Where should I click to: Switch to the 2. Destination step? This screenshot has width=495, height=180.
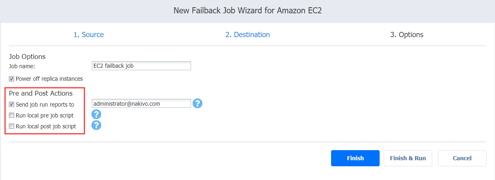[248, 35]
